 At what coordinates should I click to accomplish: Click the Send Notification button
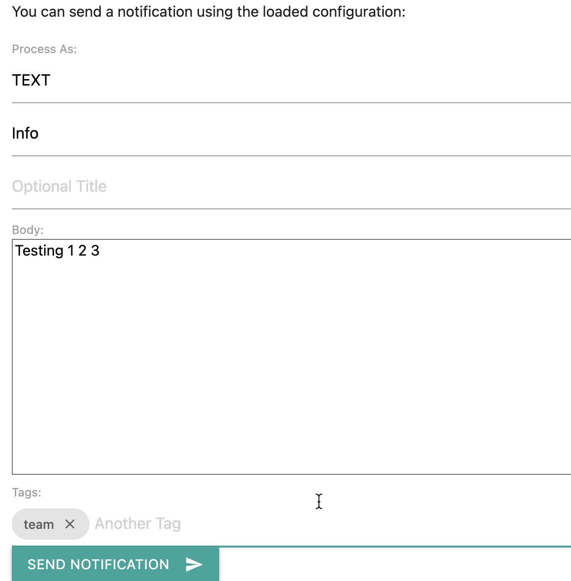[98, 564]
